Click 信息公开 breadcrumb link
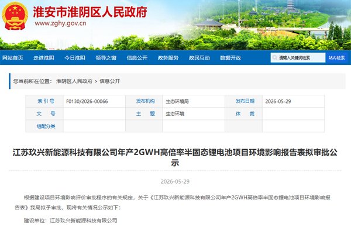 [x=110, y=81]
